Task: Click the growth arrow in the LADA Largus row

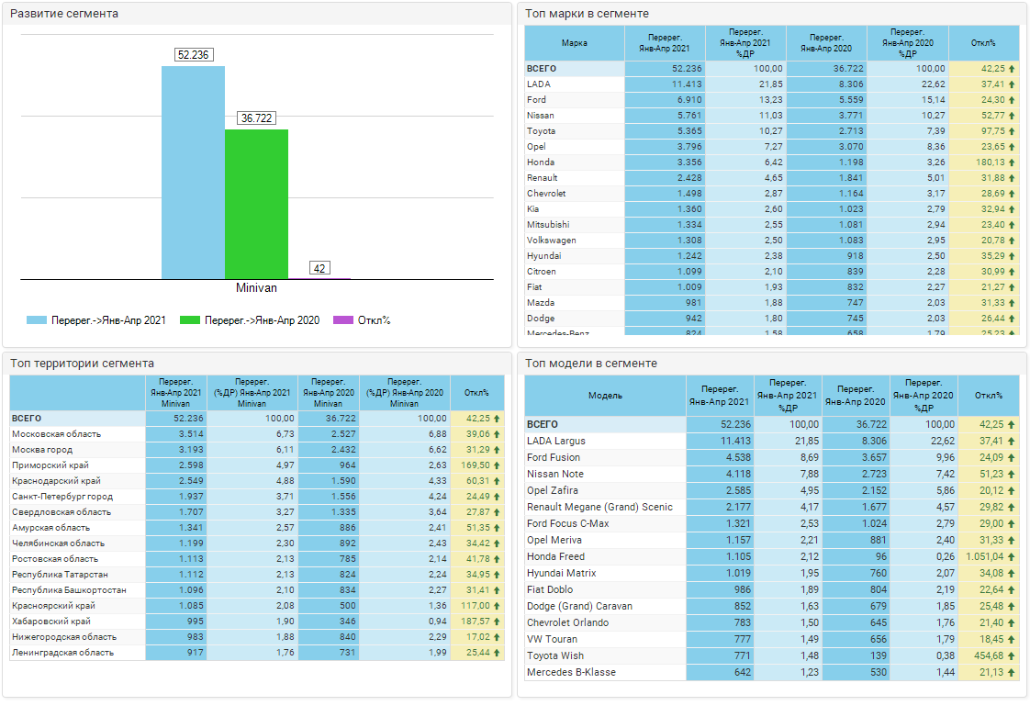Action: [x=1011, y=442]
